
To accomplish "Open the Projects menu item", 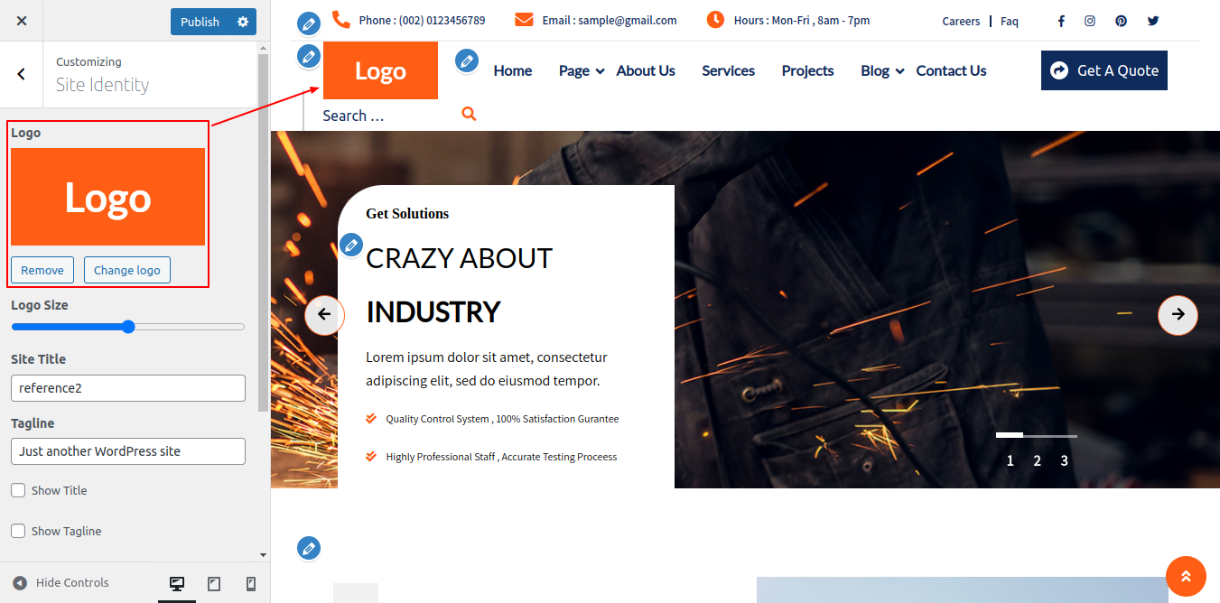I will 807,70.
